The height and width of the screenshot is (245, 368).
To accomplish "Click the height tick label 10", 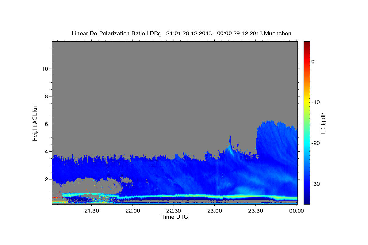I will [44, 69].
